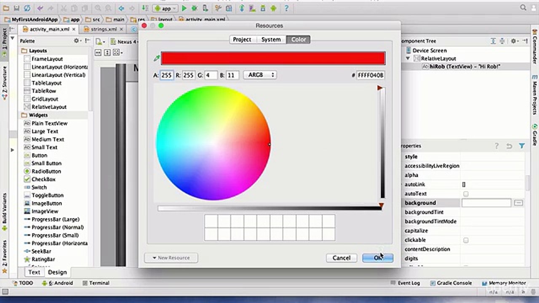Click the Help question mark icon

pyautogui.click(x=286, y=8)
